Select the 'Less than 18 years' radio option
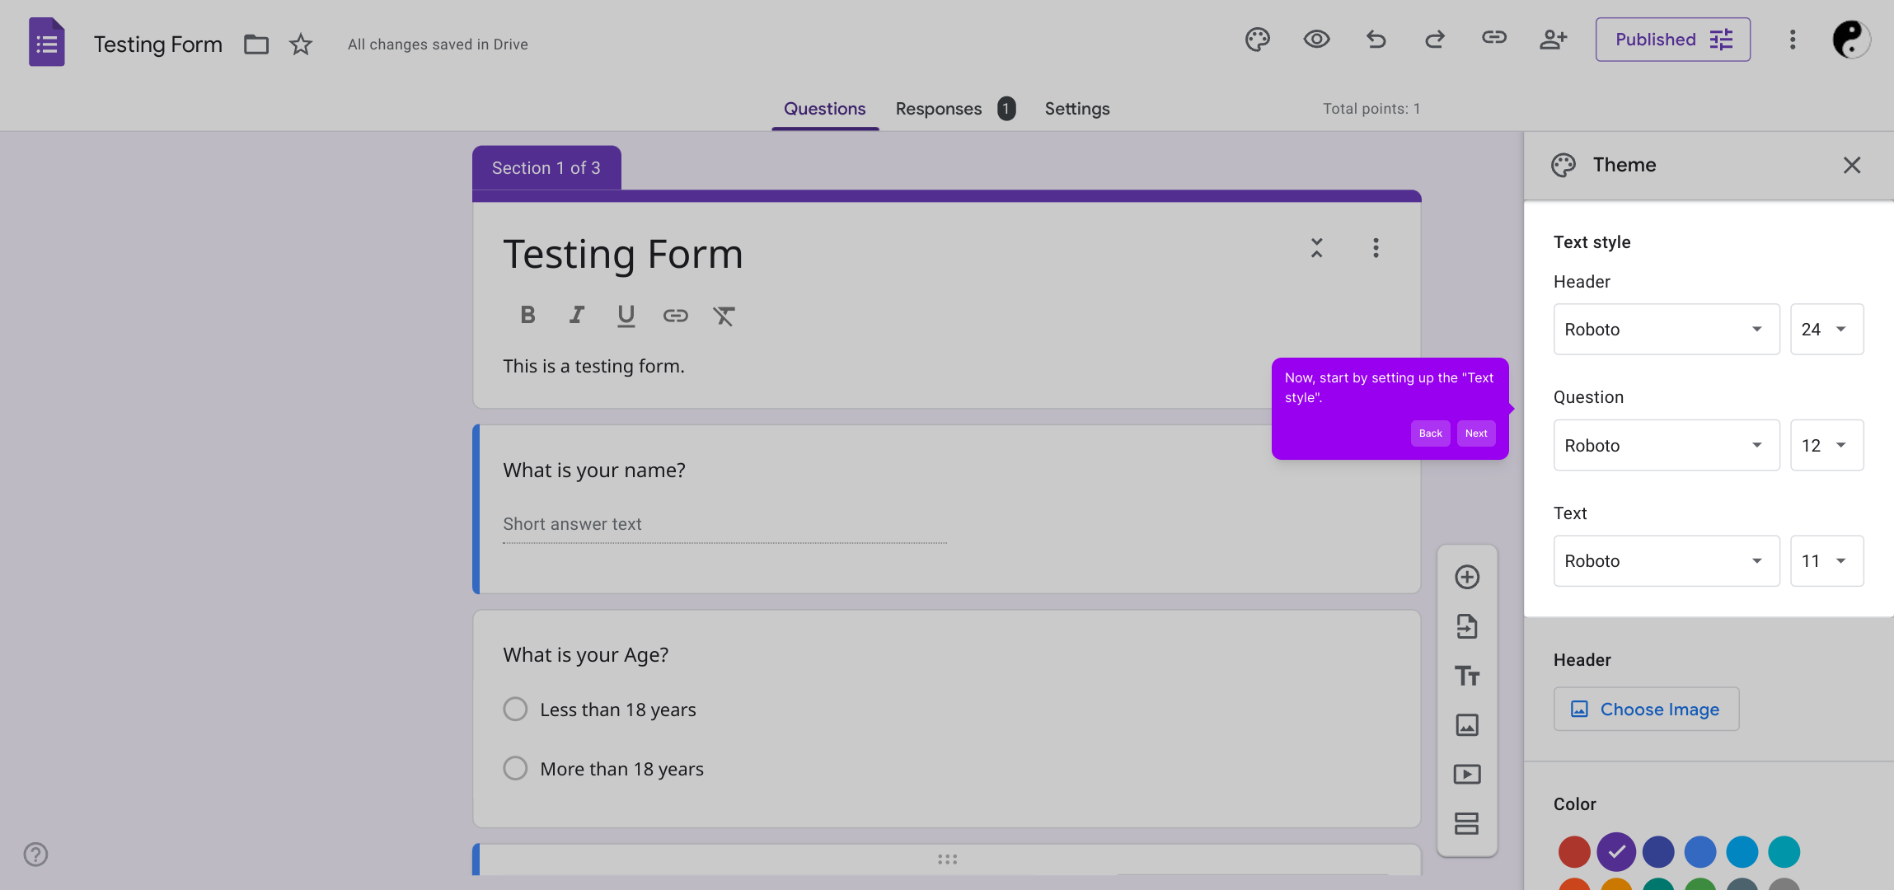The width and height of the screenshot is (1894, 890). pyautogui.click(x=515, y=710)
